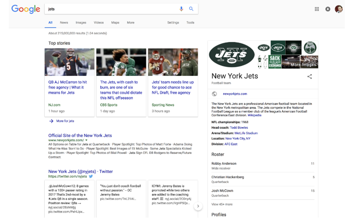
Task: Open the @JoshMcCown12 passer rating tweet
Action: click(x=69, y=199)
